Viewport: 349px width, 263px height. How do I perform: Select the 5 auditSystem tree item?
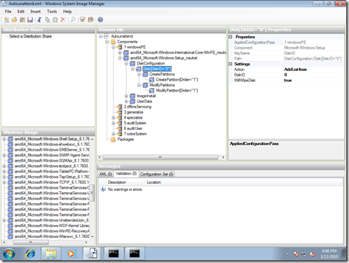click(x=135, y=123)
